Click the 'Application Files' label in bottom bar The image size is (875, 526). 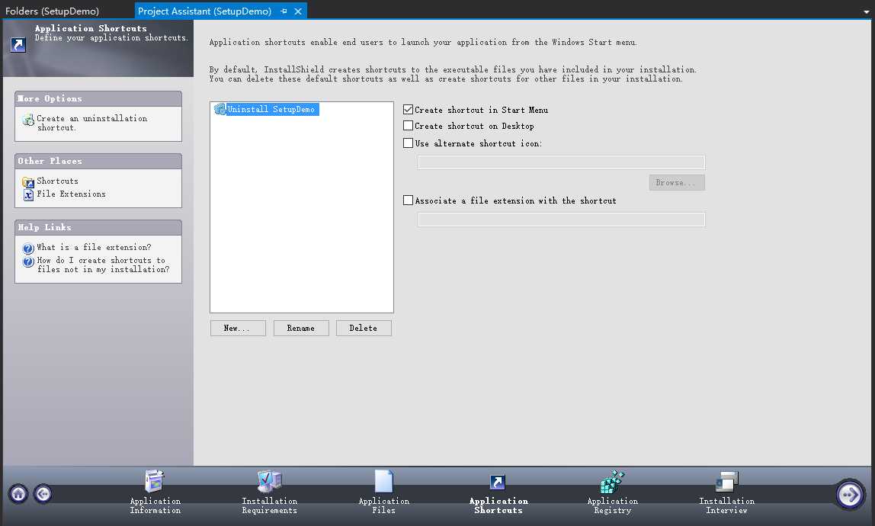coord(384,506)
